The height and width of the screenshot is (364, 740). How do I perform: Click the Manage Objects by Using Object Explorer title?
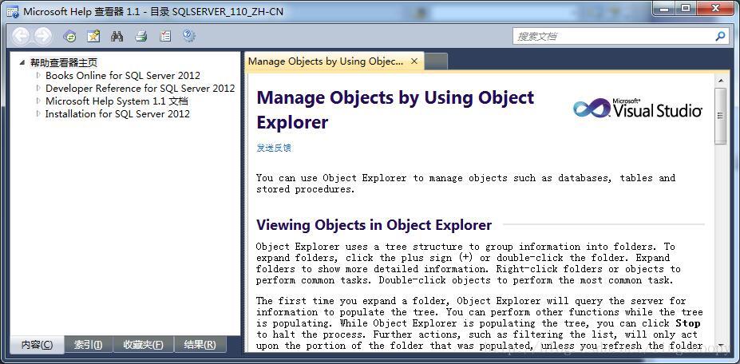pos(395,109)
